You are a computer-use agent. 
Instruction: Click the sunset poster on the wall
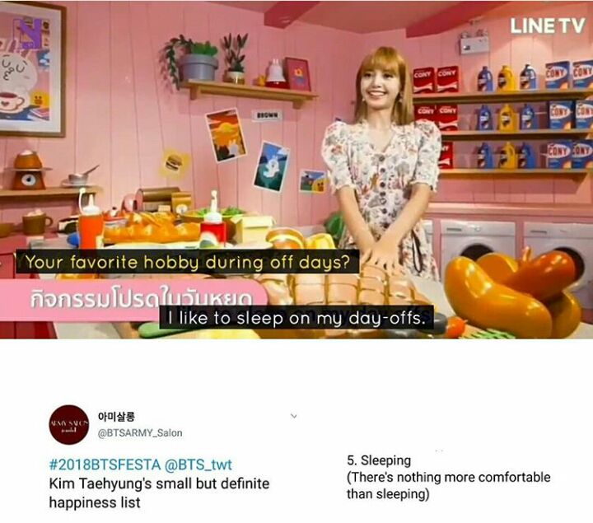pyautogui.click(x=226, y=135)
